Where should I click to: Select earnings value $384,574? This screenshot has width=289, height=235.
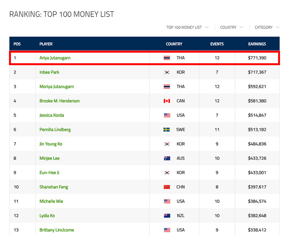click(257, 201)
